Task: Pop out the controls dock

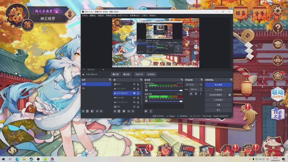Action: (231, 80)
